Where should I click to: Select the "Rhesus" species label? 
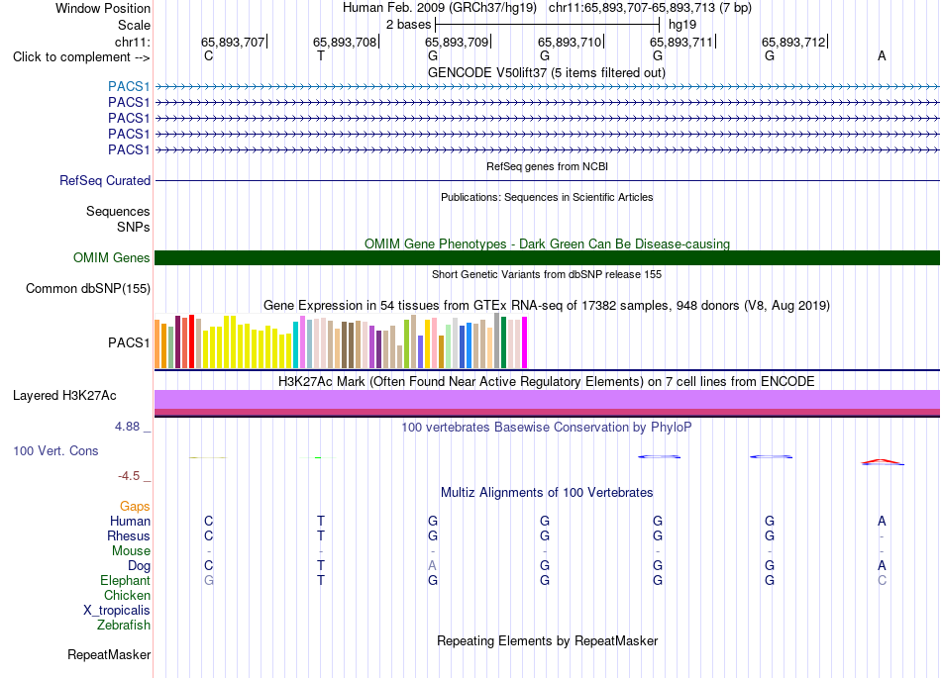[129, 535]
